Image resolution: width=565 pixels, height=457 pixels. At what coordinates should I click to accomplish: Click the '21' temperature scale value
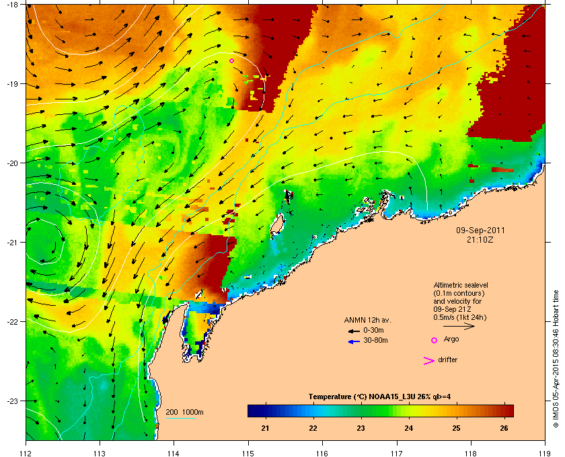[x=265, y=428]
